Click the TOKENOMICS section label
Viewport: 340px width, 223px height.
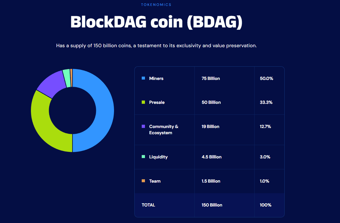point(156,5)
